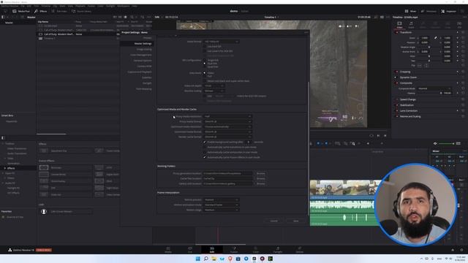
Task: Open the Sound Library panel
Action: (81, 11)
